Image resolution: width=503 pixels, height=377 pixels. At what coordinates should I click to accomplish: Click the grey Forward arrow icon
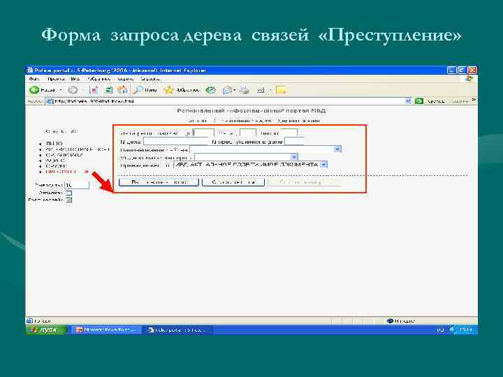(x=73, y=90)
